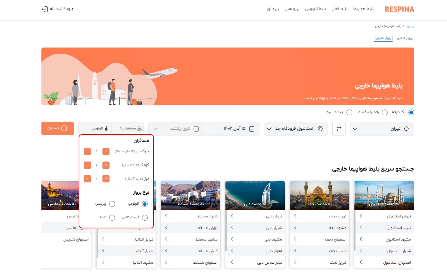Click the airplane icon in the تهران origin field
Screen dimensions: 447x272
[x=407, y=128]
